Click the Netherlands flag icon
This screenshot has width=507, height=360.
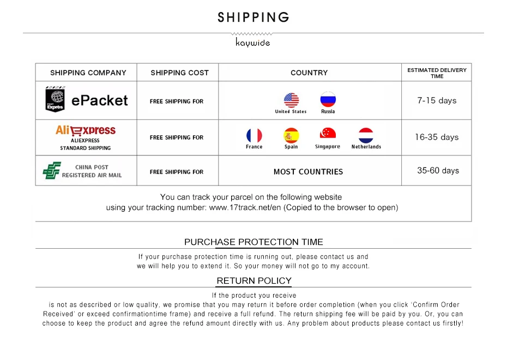(366, 135)
